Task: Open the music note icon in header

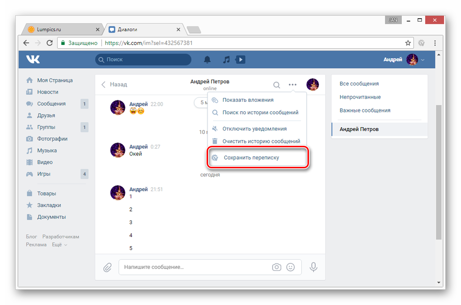Action: click(x=227, y=60)
